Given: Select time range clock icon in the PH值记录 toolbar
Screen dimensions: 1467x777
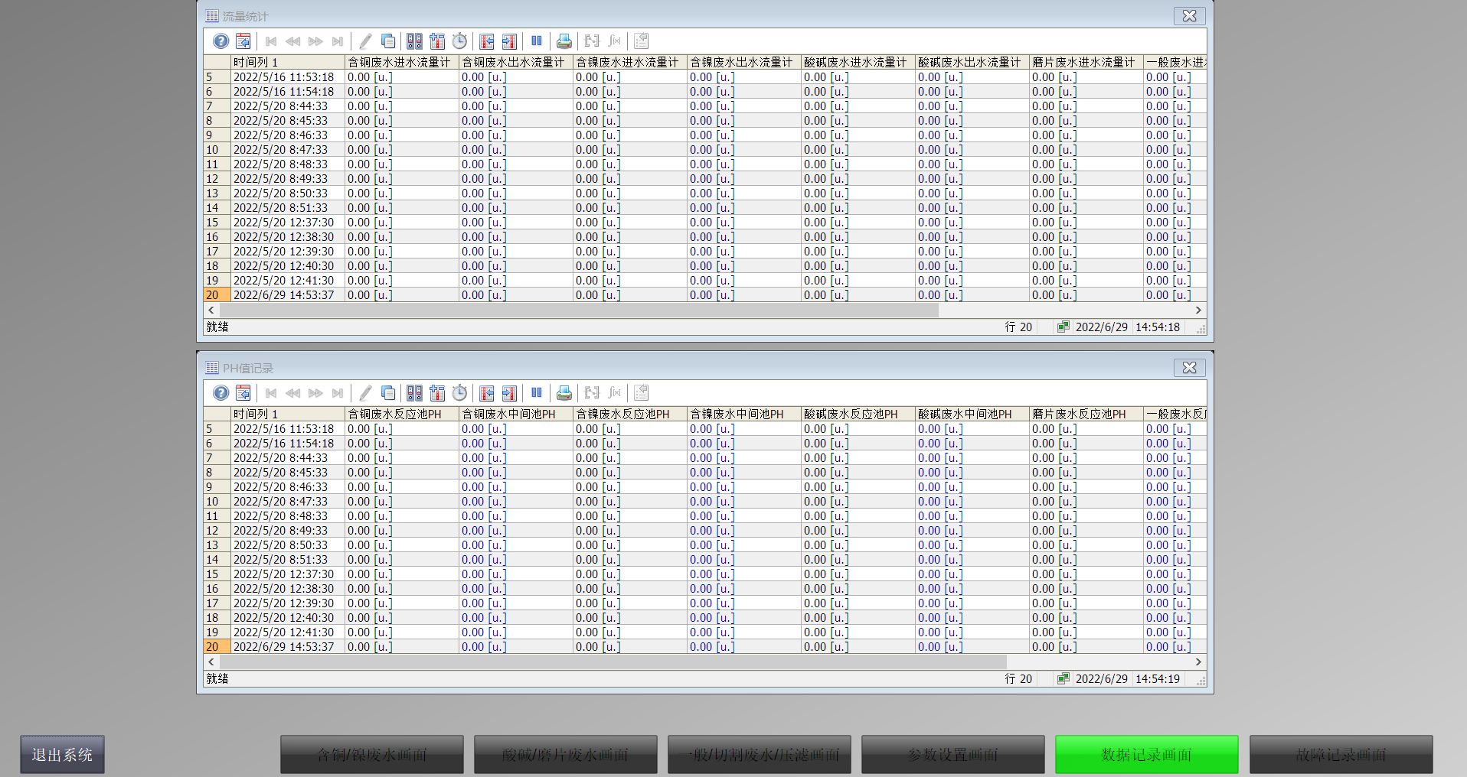Looking at the screenshot, I should 459,393.
